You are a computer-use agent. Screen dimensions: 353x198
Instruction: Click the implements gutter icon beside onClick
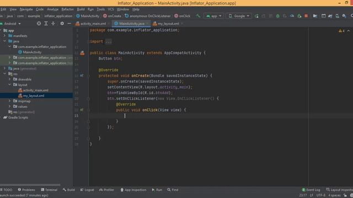coord(82,110)
